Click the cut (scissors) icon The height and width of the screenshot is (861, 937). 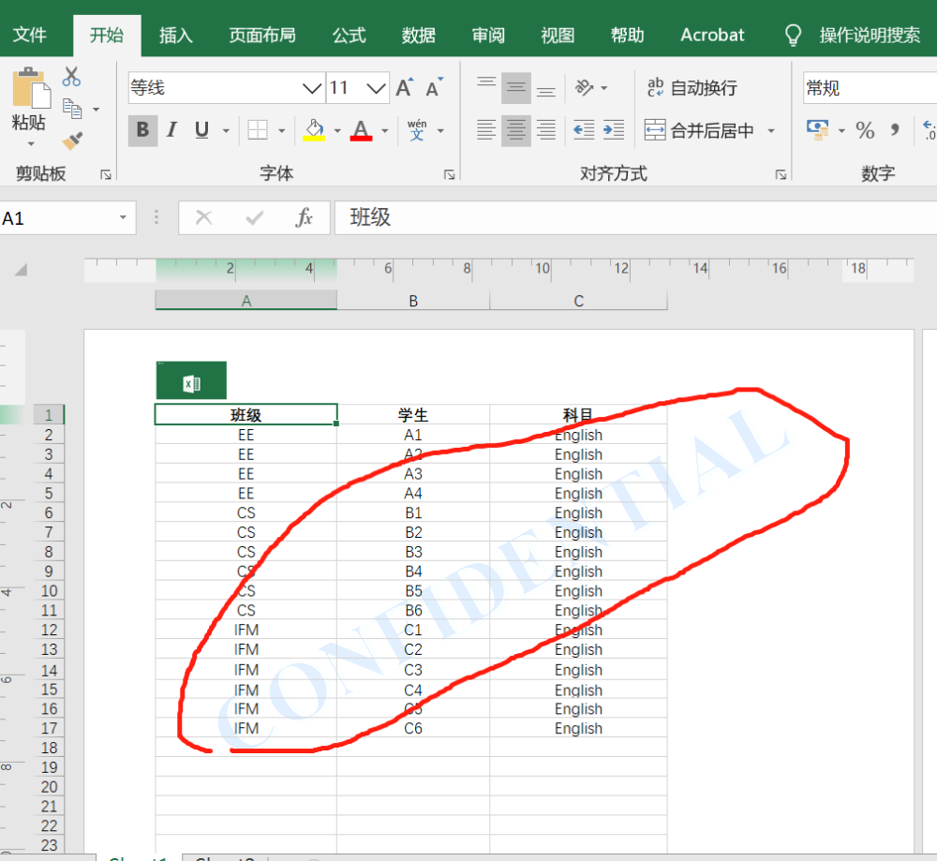70,75
